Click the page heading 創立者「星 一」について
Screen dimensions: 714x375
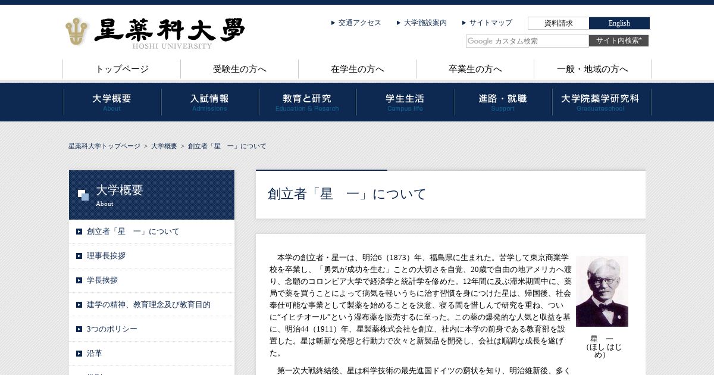(x=347, y=194)
